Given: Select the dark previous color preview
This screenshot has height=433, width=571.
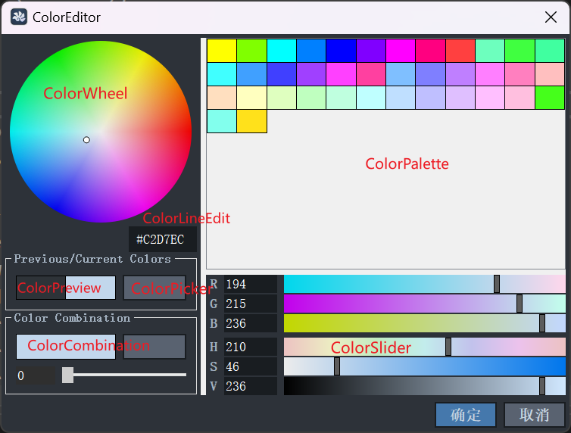Looking at the screenshot, I should click(41, 288).
